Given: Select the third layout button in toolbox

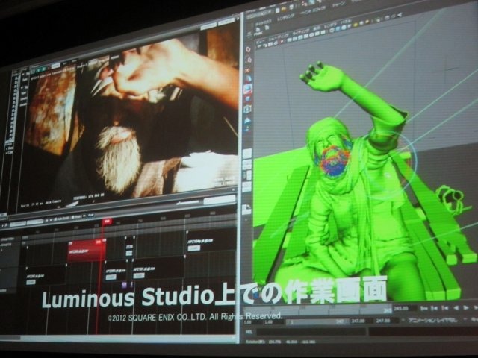Looking at the screenshot, I should (x=247, y=176).
